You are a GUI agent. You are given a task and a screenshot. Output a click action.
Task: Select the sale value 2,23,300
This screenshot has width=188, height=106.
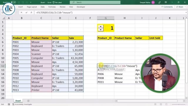click(x=76, y=42)
